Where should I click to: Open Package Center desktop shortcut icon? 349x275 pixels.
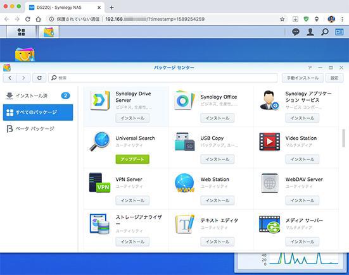25,54
